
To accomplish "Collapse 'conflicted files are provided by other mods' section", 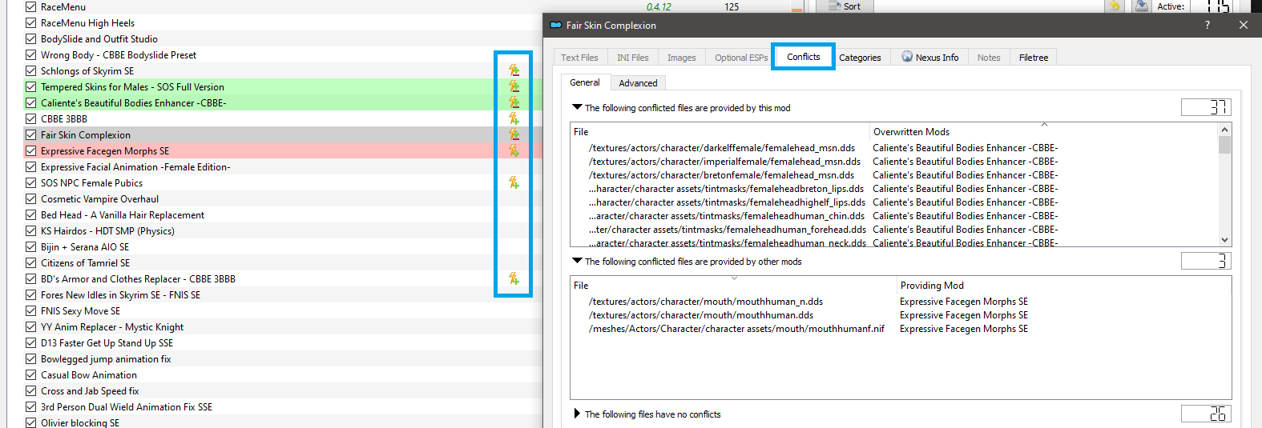I will (577, 261).
